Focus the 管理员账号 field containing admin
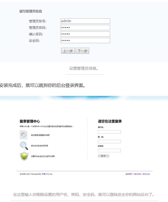Viewport: 168px width, 202px height. [85, 21]
